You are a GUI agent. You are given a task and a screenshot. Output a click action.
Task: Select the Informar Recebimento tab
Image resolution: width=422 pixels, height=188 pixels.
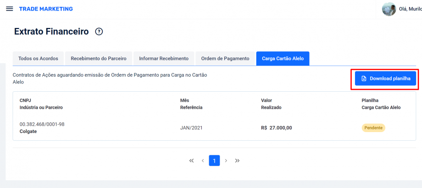point(164,59)
